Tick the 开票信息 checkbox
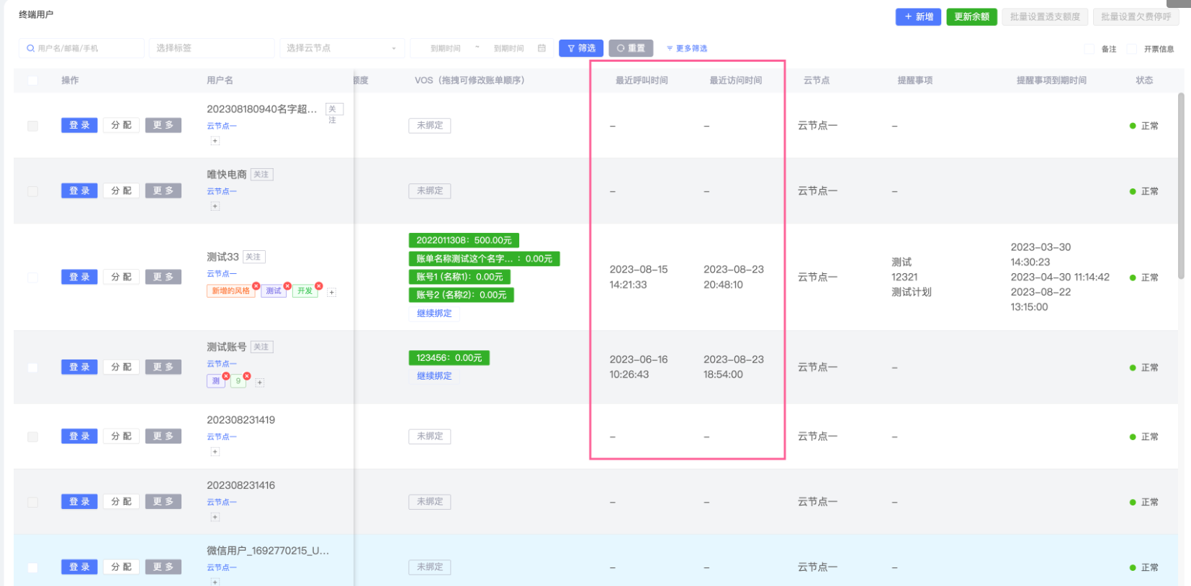The height and width of the screenshot is (586, 1191). [1131, 49]
